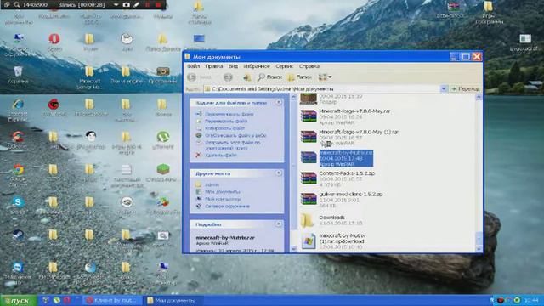Open the recorder dropdown arrow

[116, 5]
